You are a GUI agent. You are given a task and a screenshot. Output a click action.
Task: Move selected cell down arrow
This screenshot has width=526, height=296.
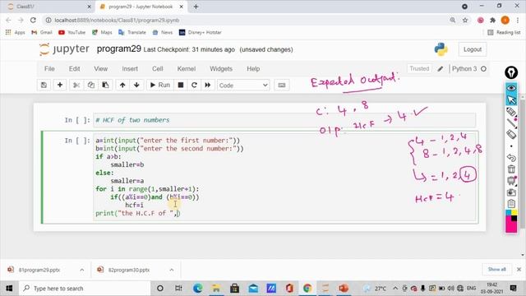(136, 86)
